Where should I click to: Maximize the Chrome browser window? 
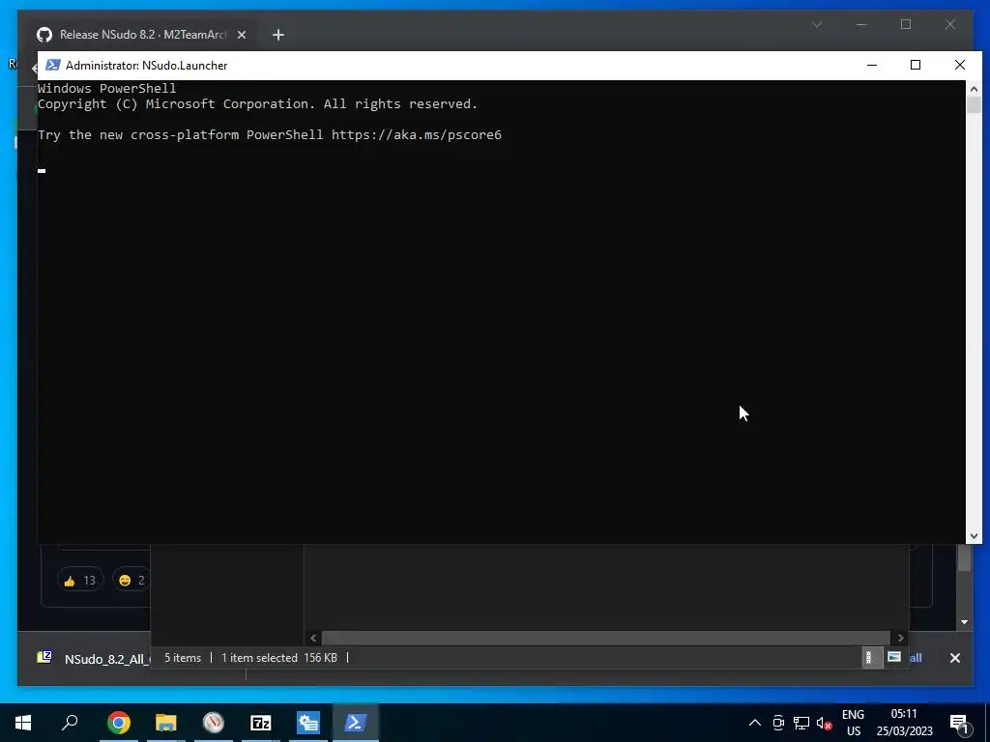[905, 24]
